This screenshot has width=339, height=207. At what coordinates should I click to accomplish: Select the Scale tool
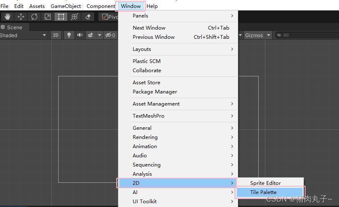coord(48,17)
